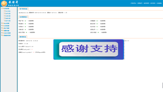Click 快速管理 link for 分类统计

click(31, 27)
